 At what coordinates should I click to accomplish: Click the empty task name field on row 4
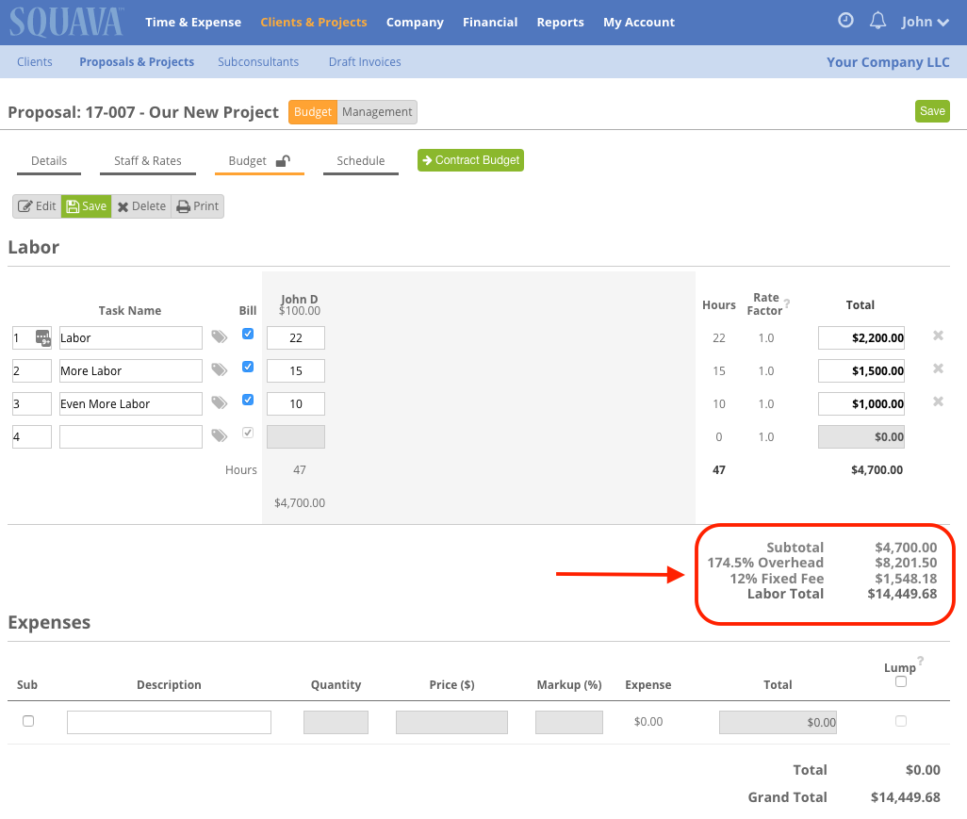click(131, 436)
